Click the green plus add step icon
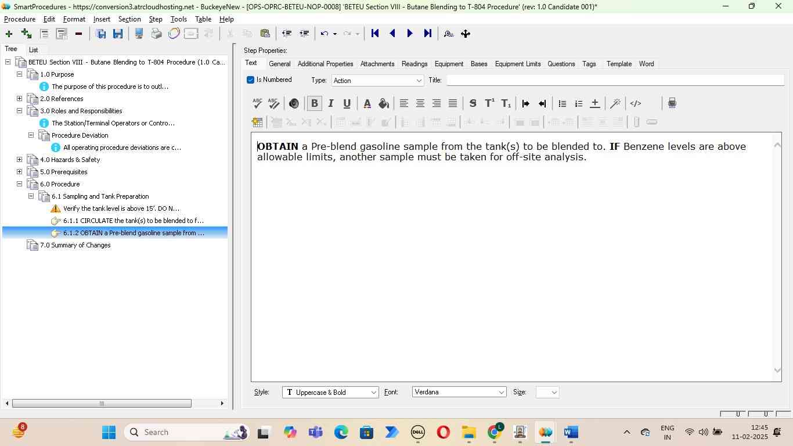 coord(9,34)
